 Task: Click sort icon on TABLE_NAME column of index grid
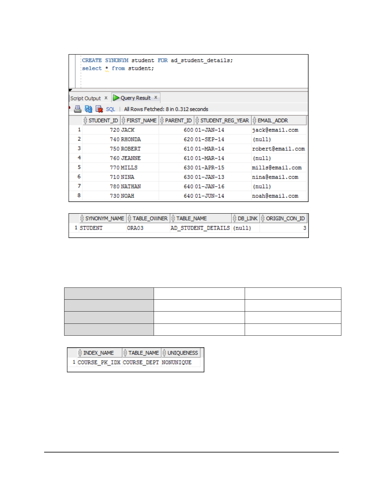pos(125,353)
